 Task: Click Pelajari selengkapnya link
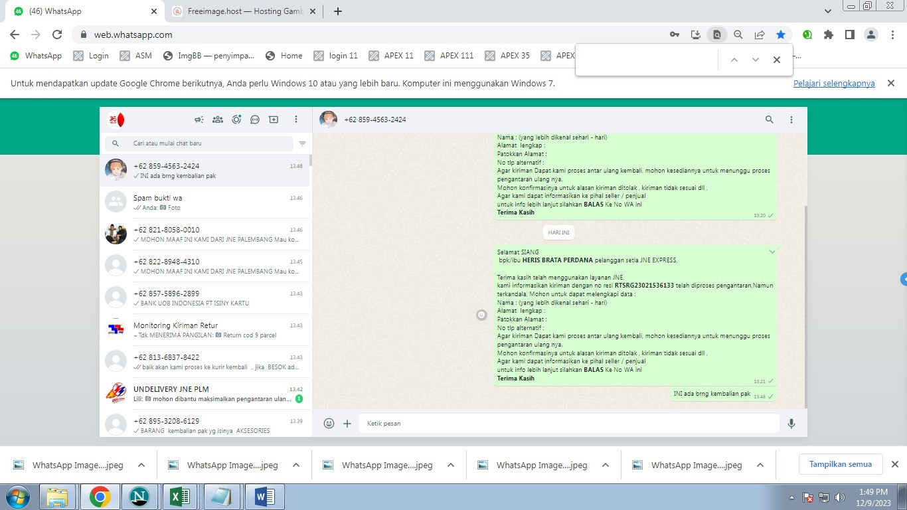834,83
